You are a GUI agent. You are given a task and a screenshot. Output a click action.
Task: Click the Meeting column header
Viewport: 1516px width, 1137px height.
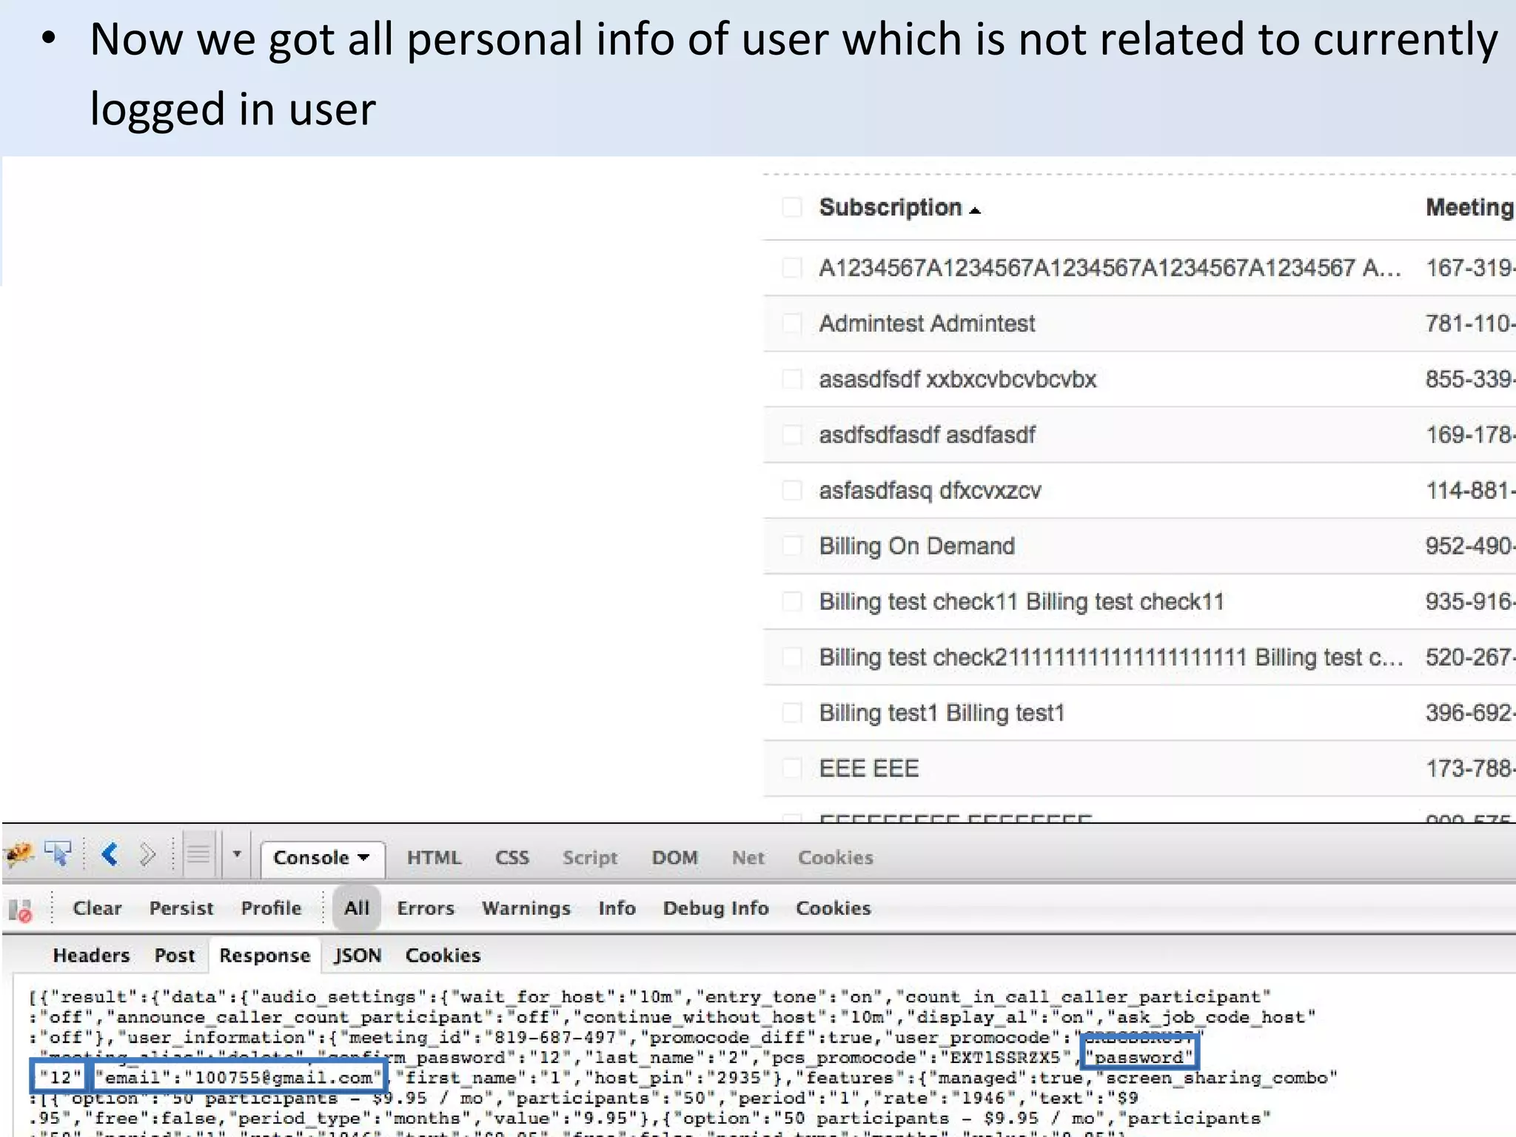(1469, 207)
